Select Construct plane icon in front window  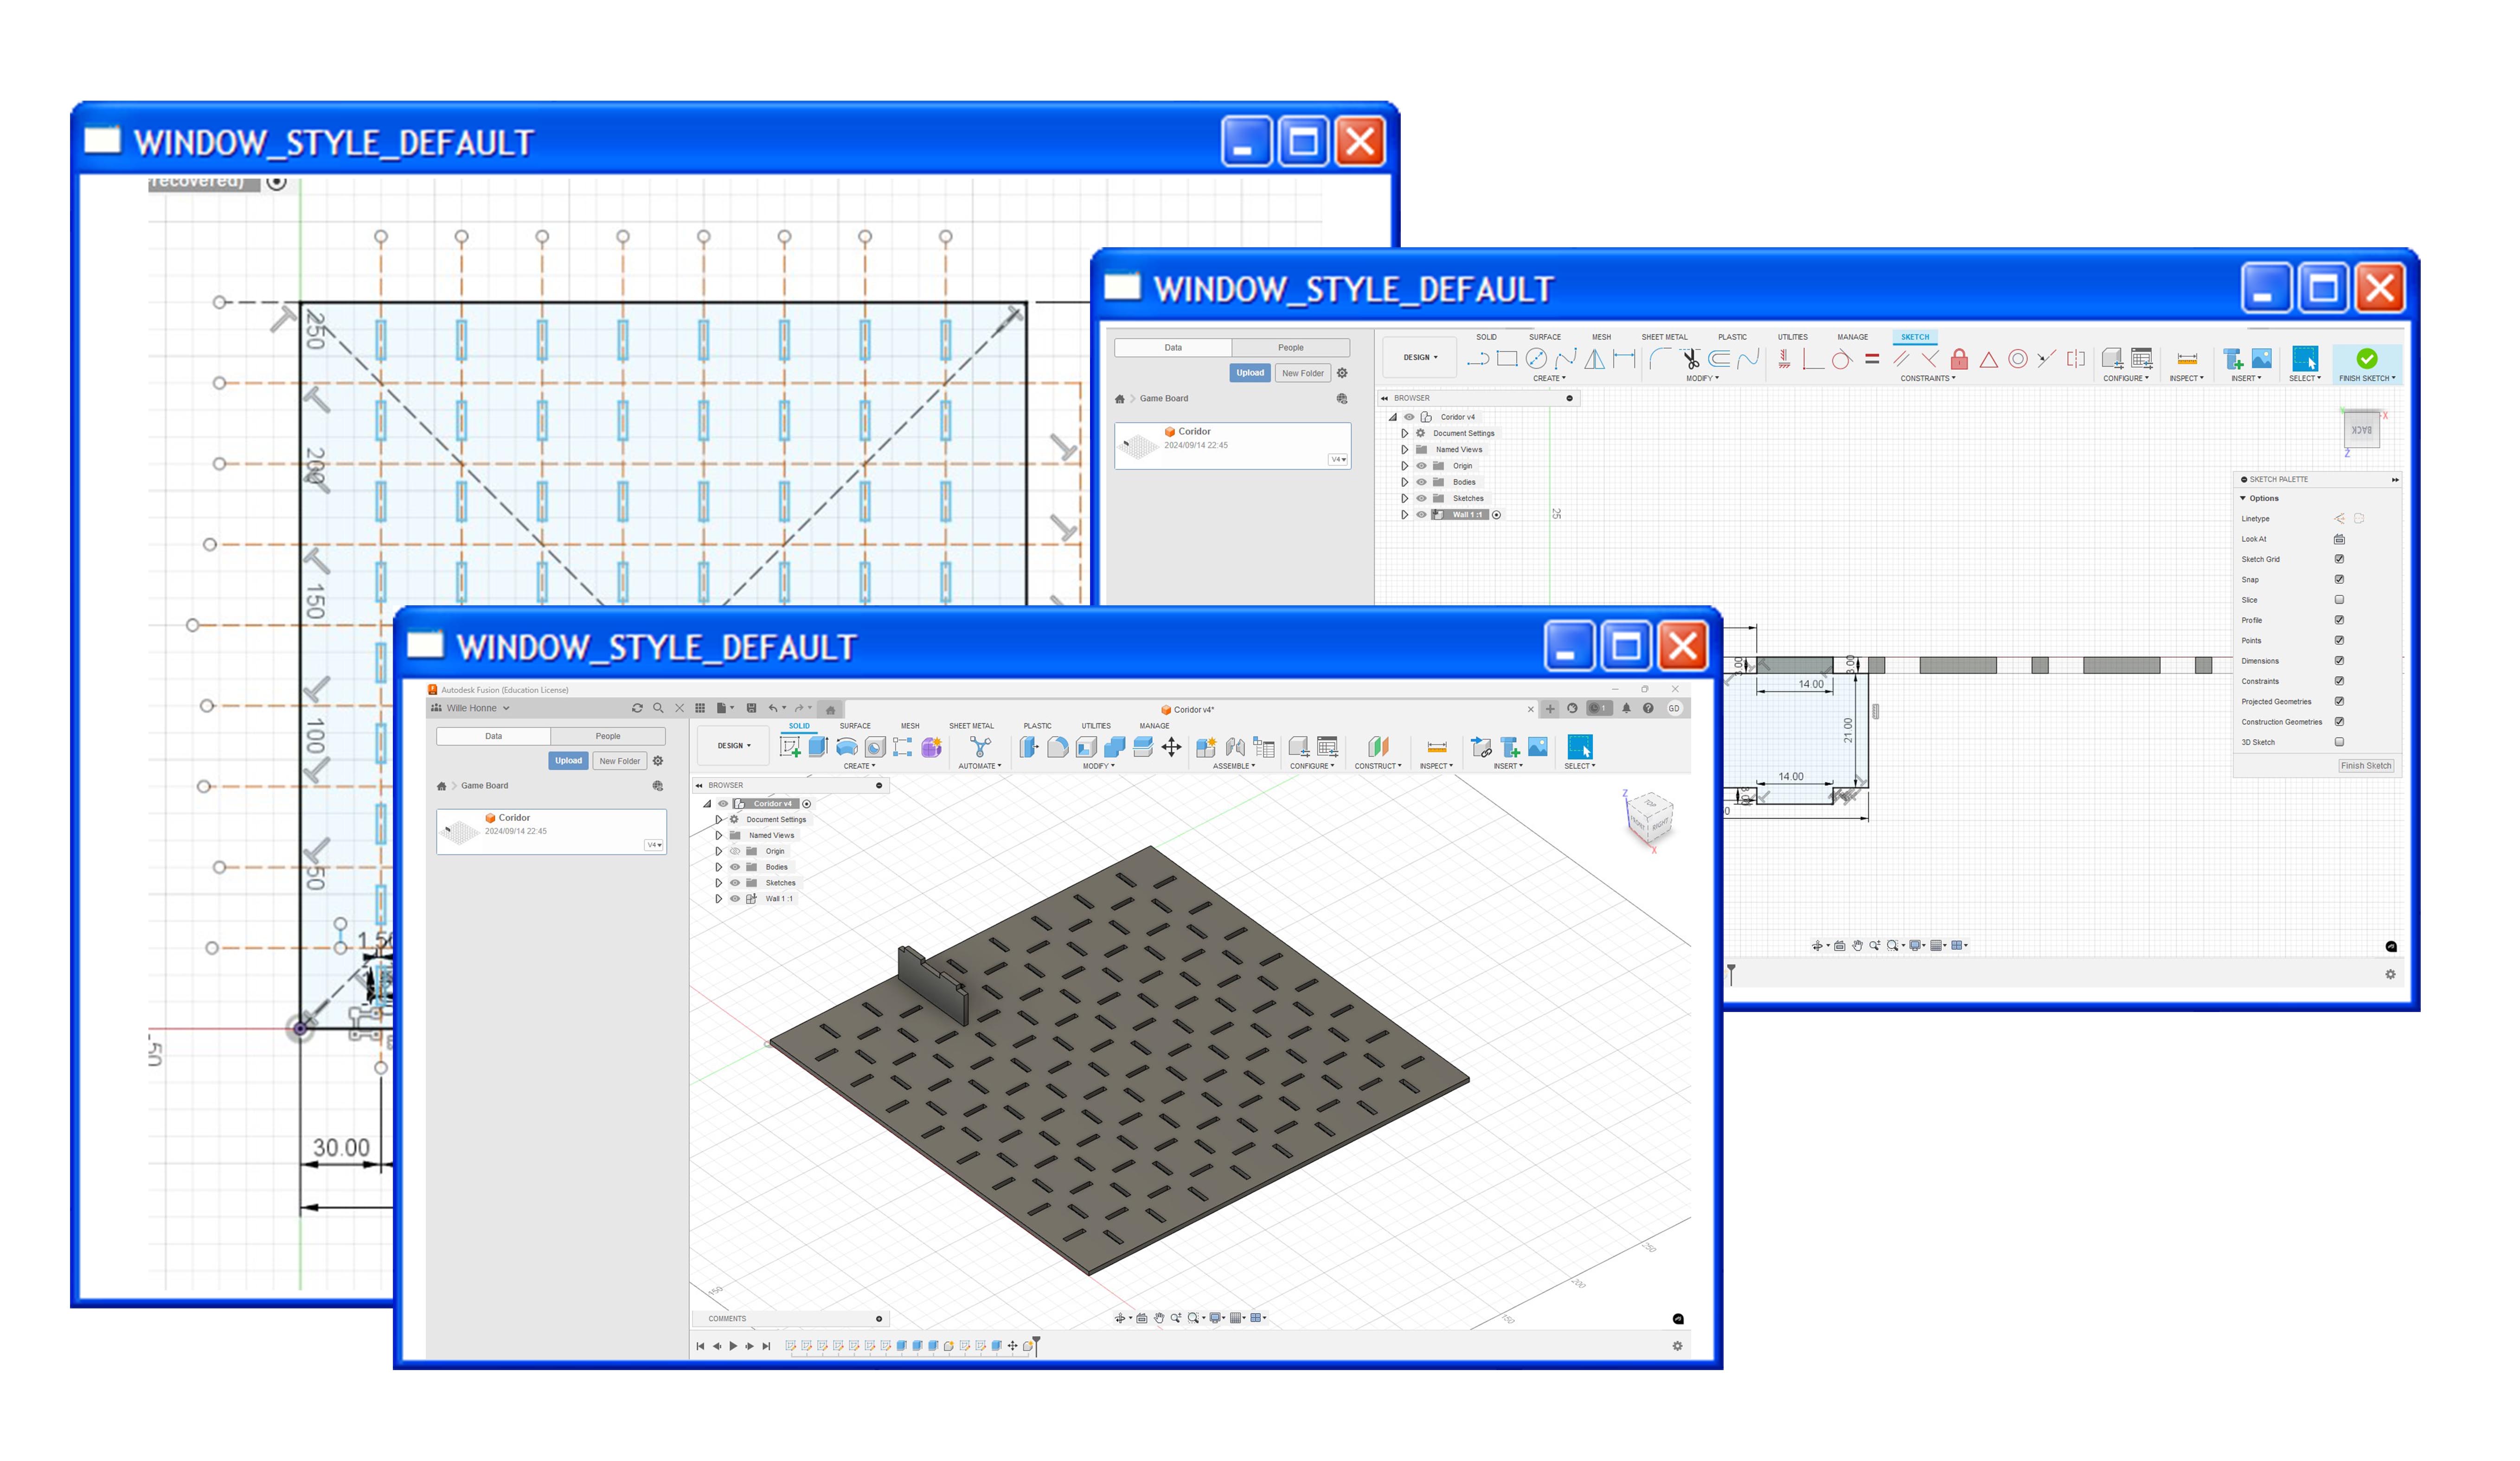tap(1378, 747)
